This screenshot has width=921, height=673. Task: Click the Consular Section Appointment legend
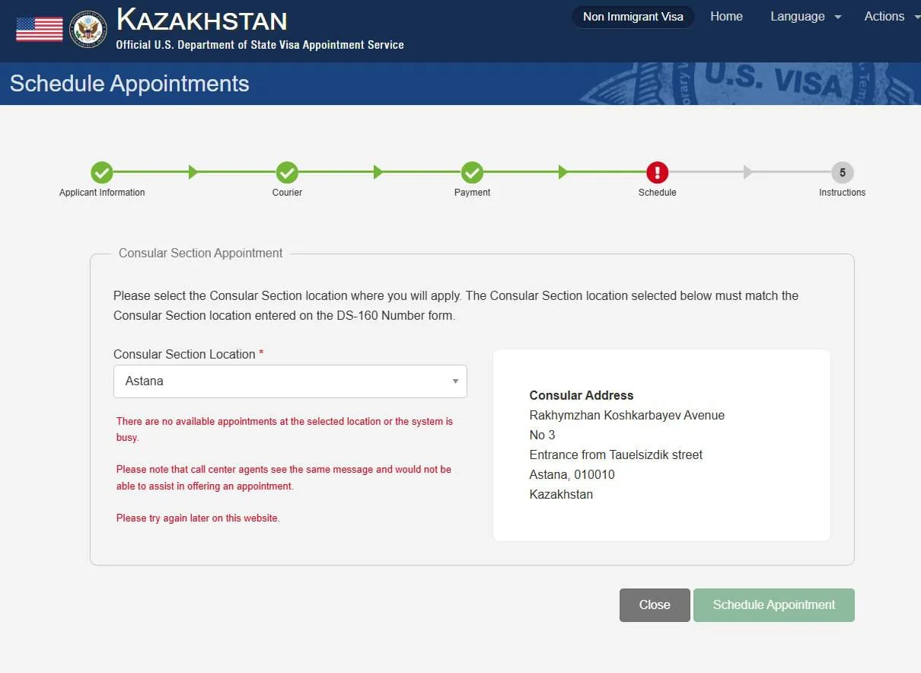[x=201, y=253]
